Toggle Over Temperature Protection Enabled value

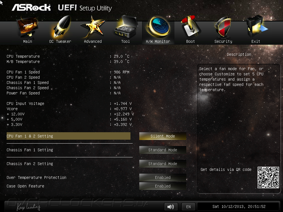[163, 177]
